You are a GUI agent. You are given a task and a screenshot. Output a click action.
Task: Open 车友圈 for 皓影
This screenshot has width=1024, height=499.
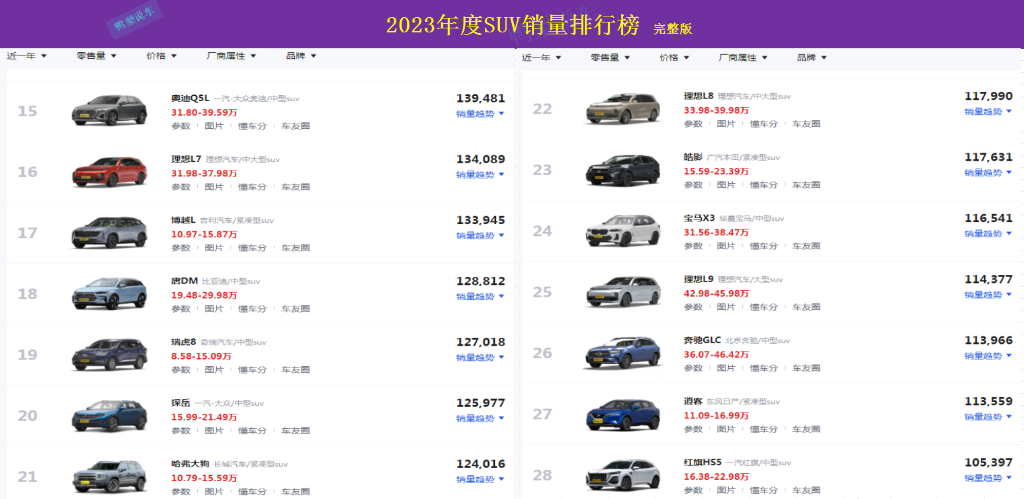coord(806,185)
